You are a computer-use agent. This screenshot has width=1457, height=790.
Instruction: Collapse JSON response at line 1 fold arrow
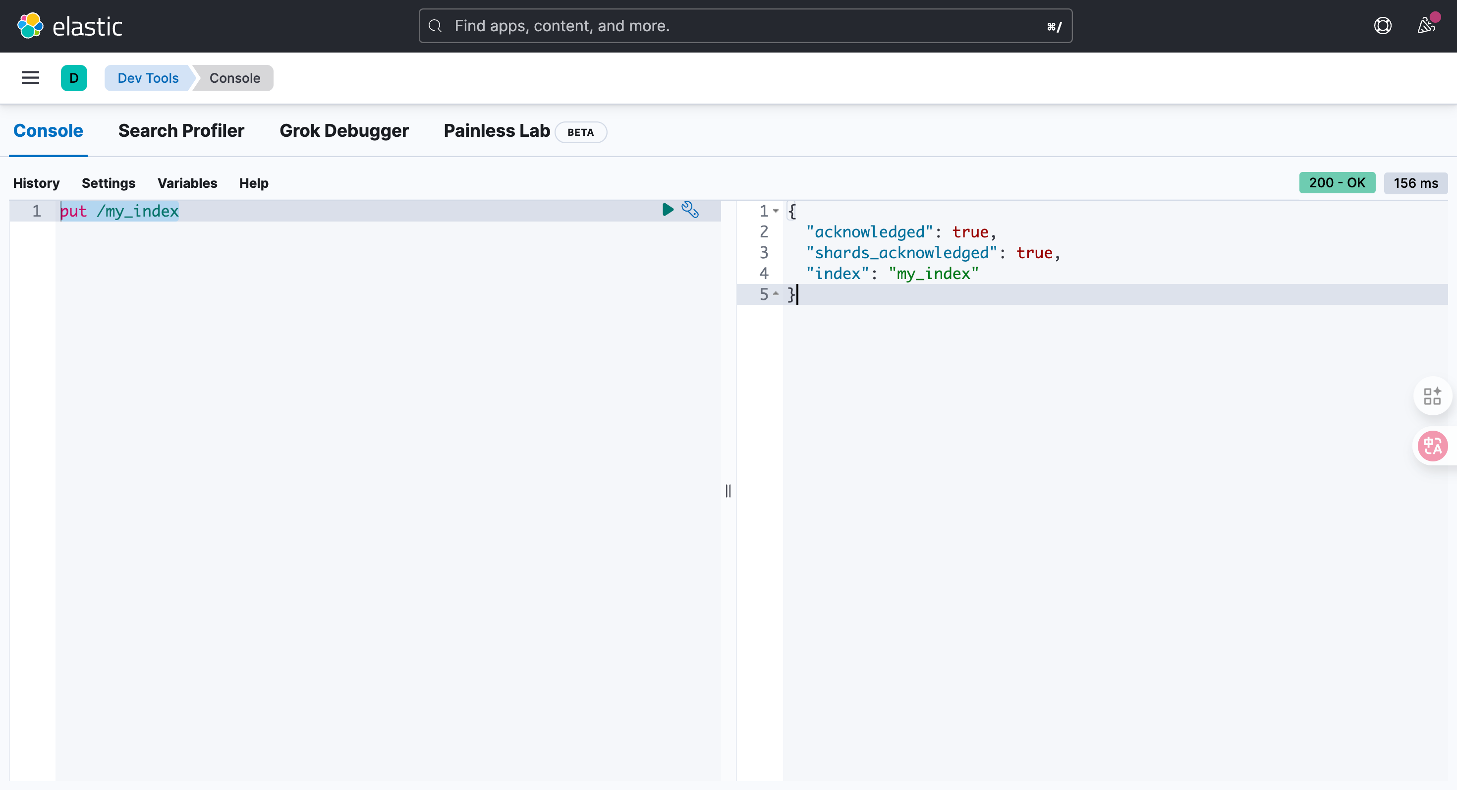point(776,211)
